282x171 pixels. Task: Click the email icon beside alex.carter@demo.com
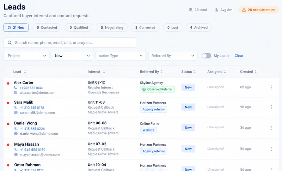pyautogui.click(x=16, y=93)
